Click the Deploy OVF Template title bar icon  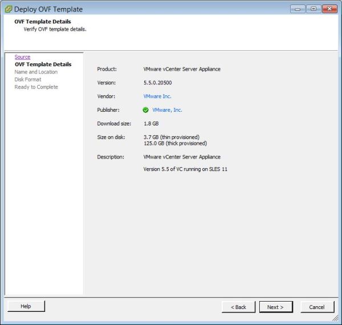pos(8,9)
